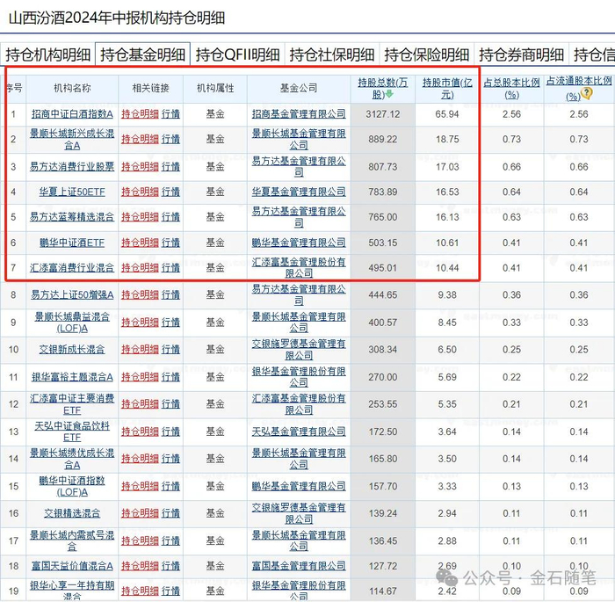615x602 pixels.
Task: Open 交银施罗德基金管理有限公司 in row 10
Action: coord(299,349)
